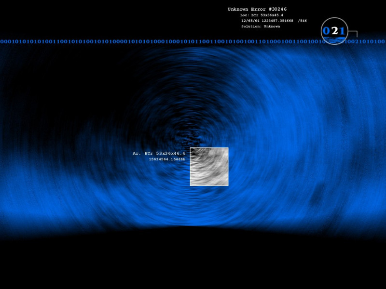The height and width of the screenshot is (289, 386).
Task: Select the Ar. BTr 53x36x46.4 label
Action: 159,153
